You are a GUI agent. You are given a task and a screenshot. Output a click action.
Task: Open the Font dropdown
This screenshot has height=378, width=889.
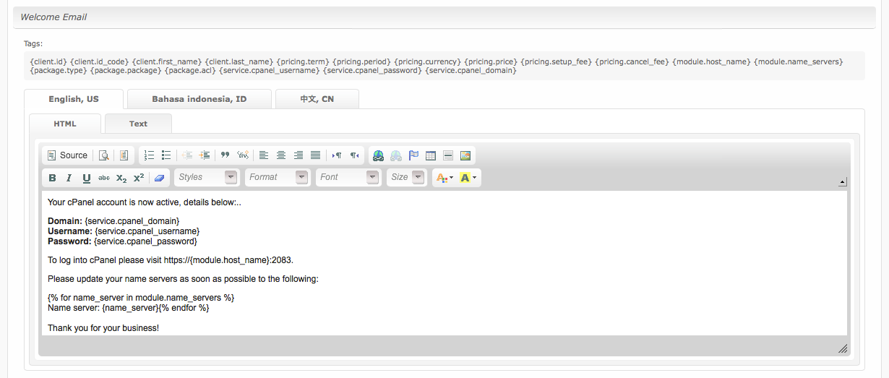click(x=348, y=177)
